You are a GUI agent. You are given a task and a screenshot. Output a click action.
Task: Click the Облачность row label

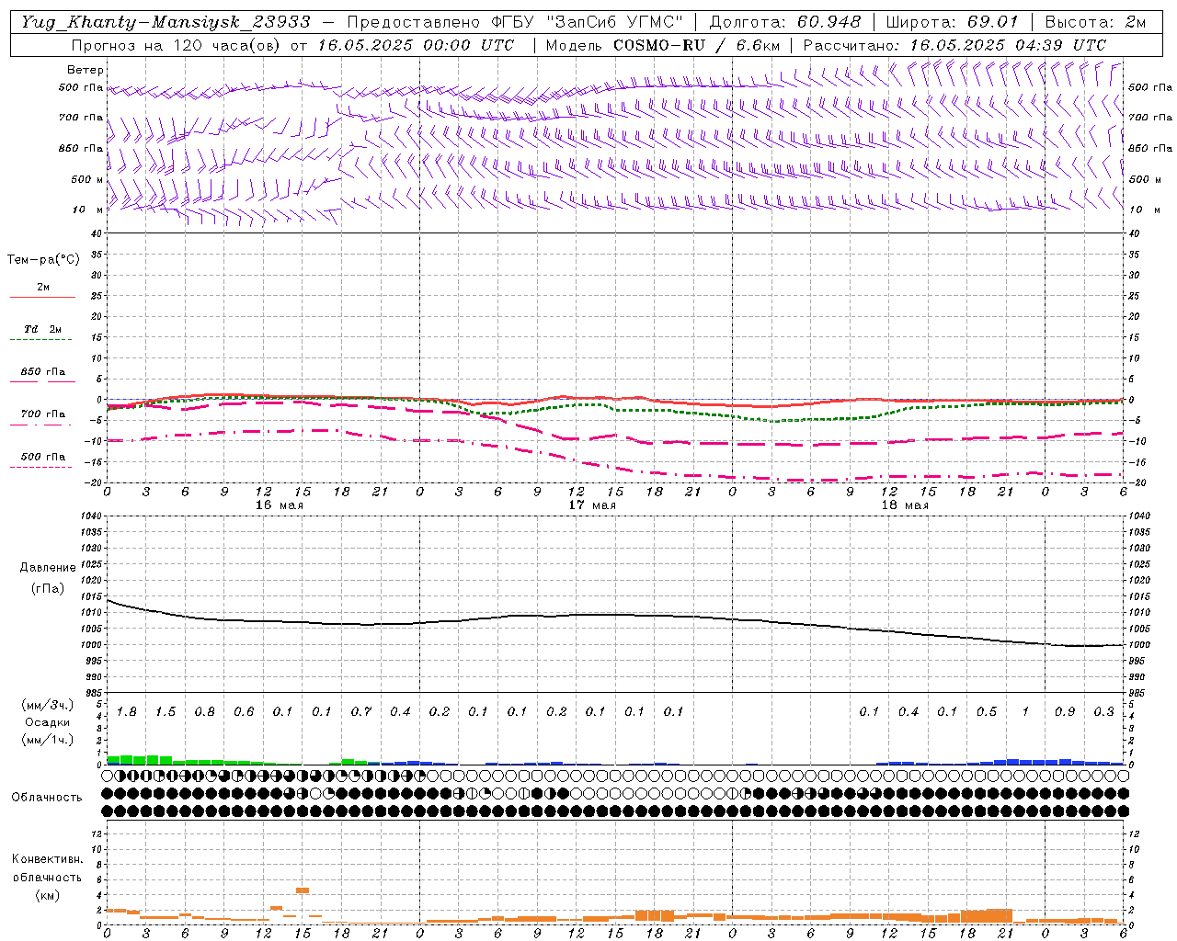(x=47, y=797)
